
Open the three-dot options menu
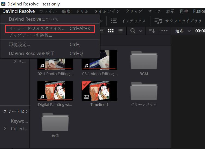tap(164, 31)
